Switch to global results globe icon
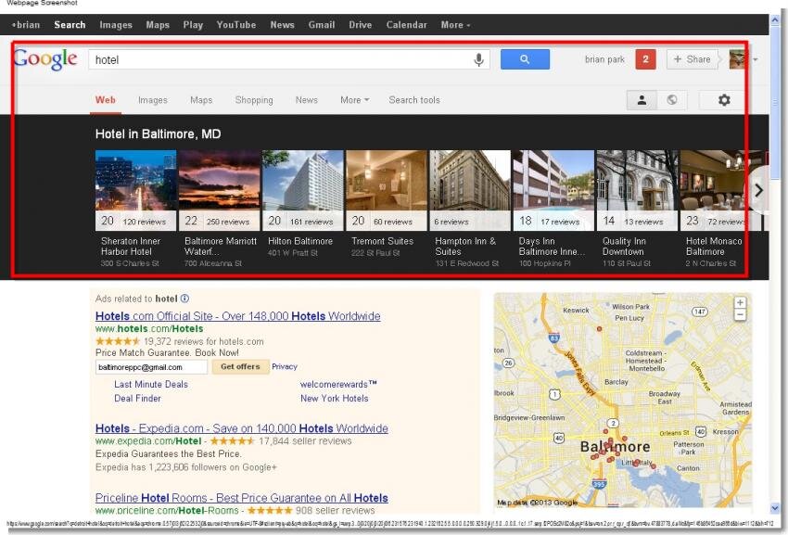This screenshot has height=535, width=788. coord(672,100)
